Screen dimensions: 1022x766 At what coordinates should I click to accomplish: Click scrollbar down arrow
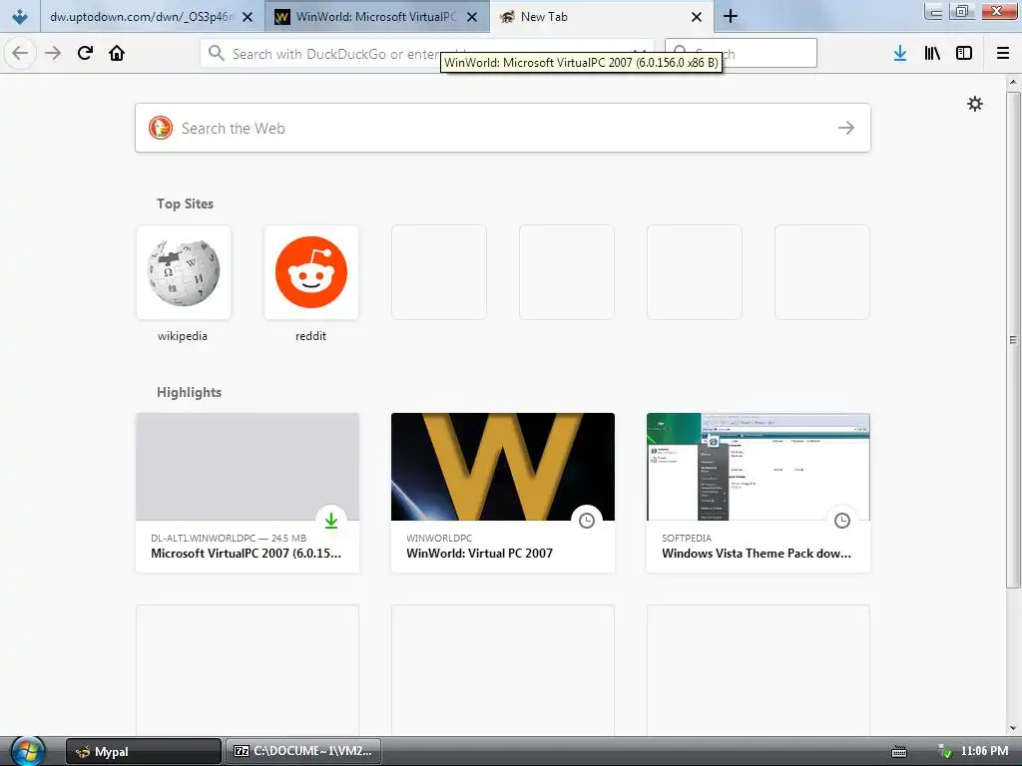coord(1013,729)
